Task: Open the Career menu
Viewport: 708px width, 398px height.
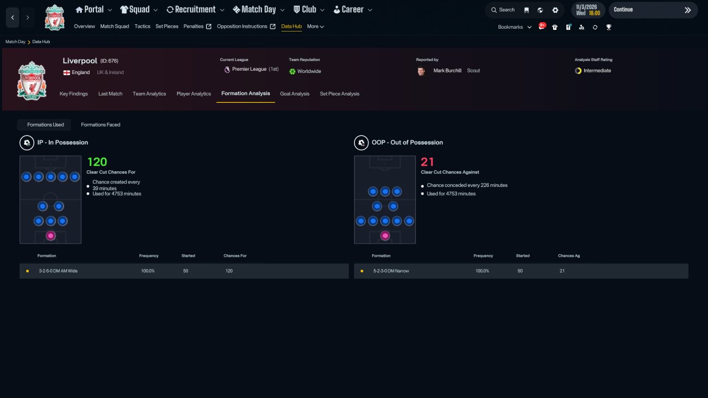Action: 352,9
